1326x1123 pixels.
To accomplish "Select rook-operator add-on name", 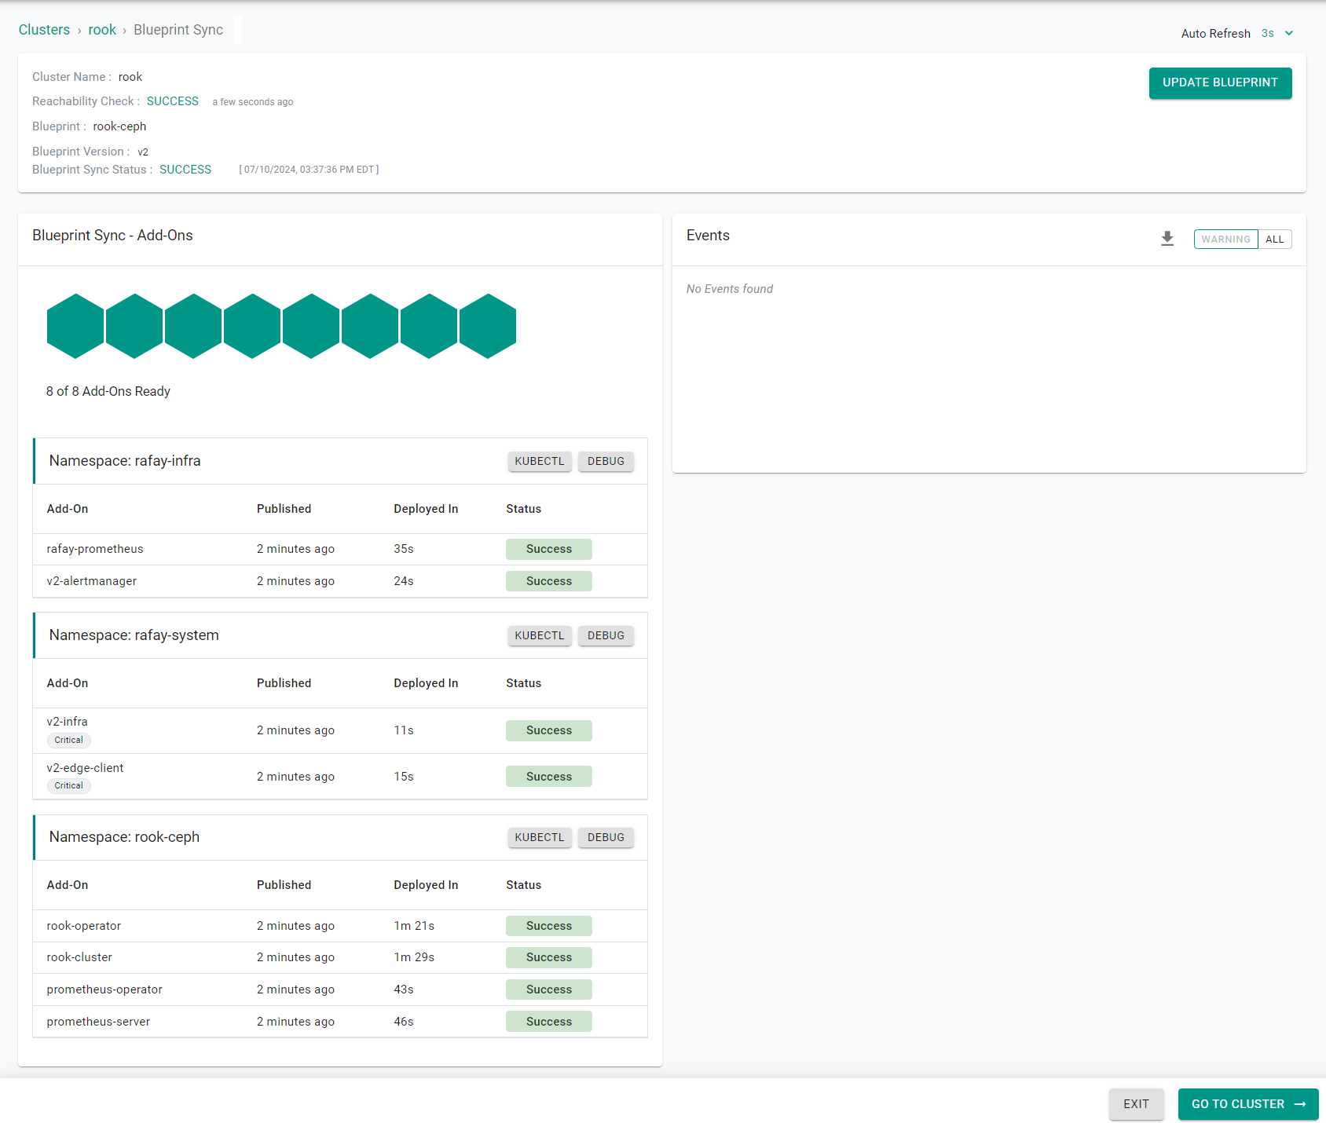I will tap(84, 926).
